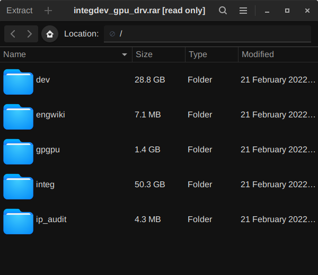Select the engwiki folder icon
Image resolution: width=318 pixels, height=275 pixels.
coord(19,116)
